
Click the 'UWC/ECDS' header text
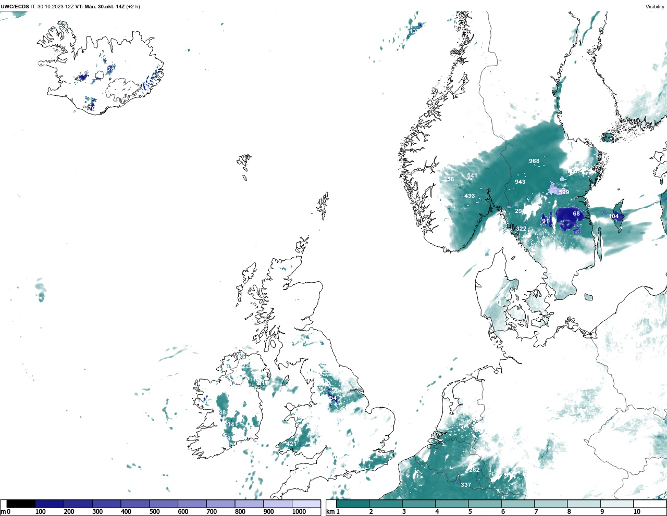[15, 7]
